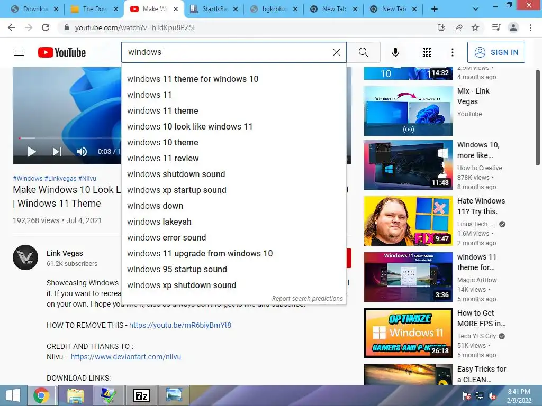Select 'windows xp startup sound' suggestion
The height and width of the screenshot is (406, 542).
(233, 190)
